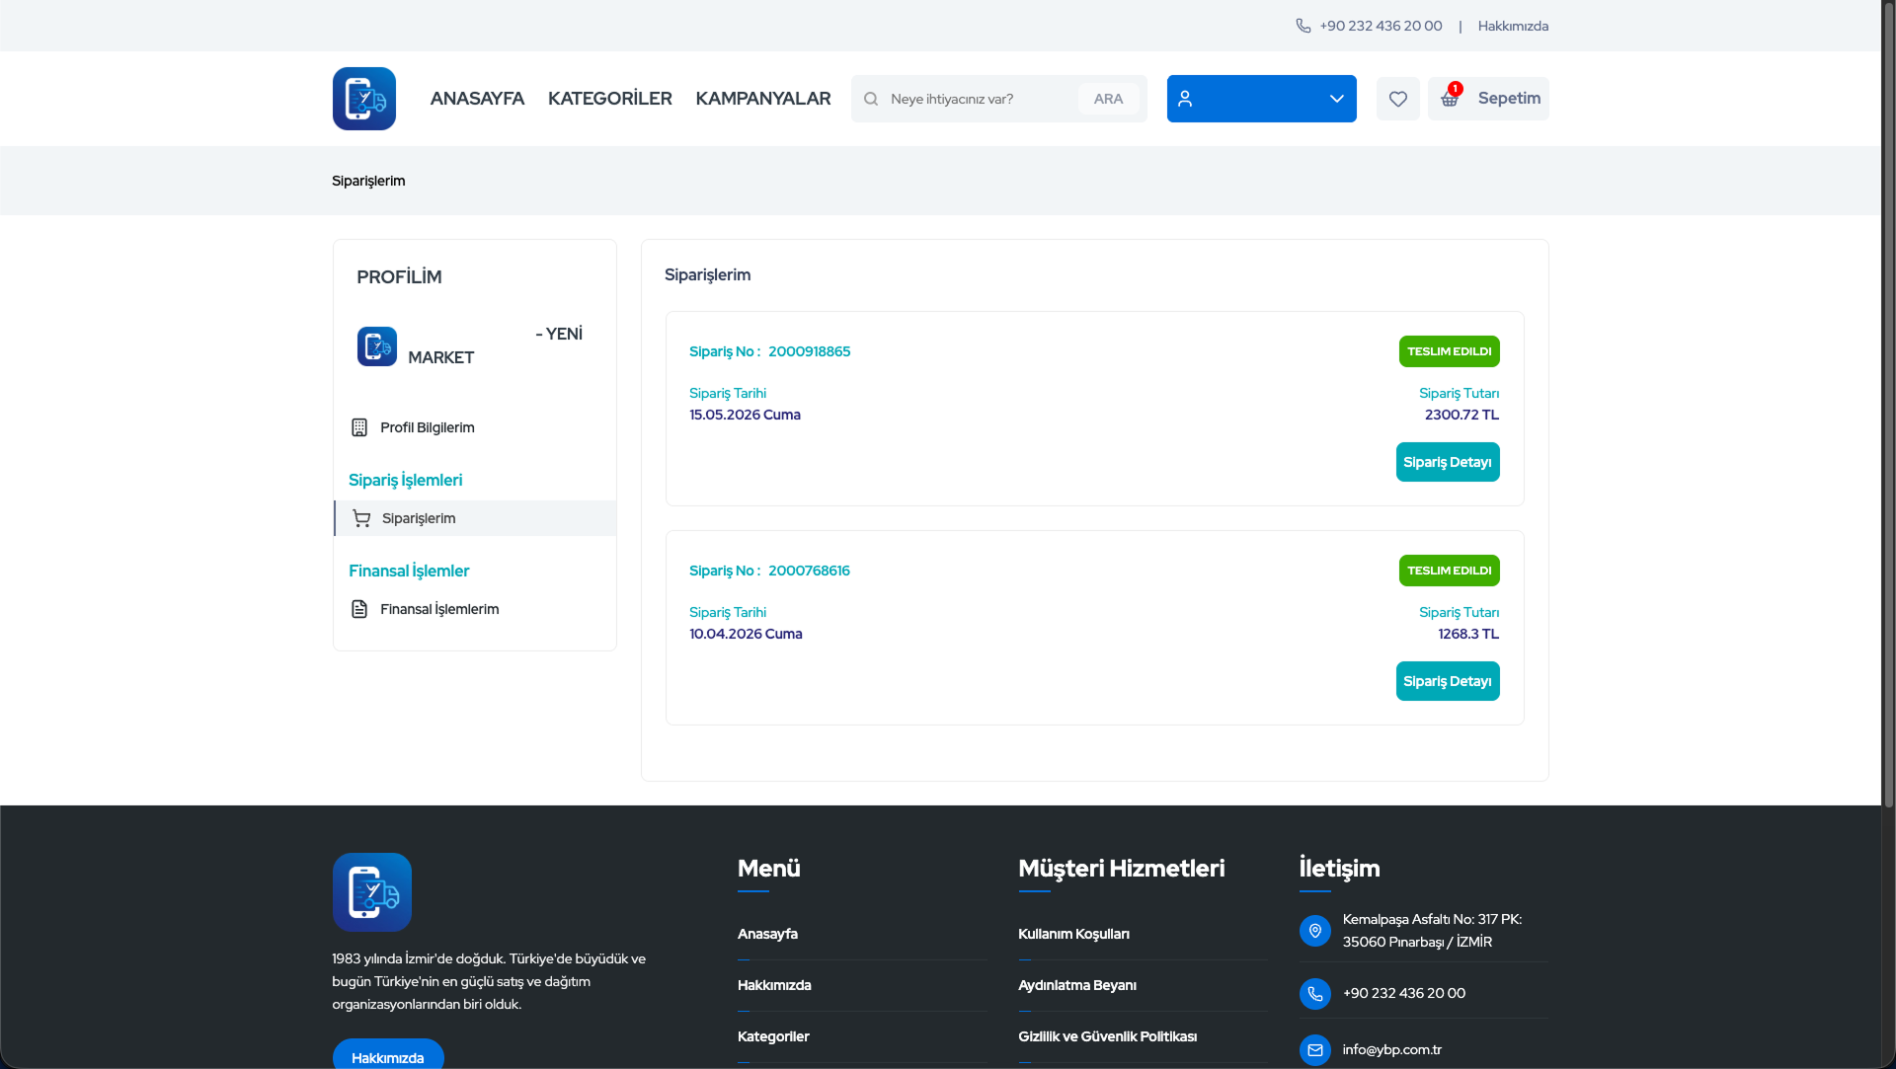
Task: Click the page vertical scrollbar
Action: point(1888,405)
